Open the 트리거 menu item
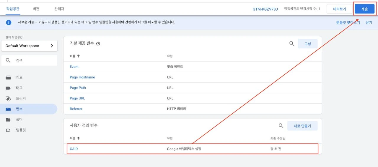The width and height of the screenshot is (378, 167). point(21,99)
